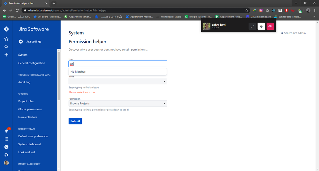The width and height of the screenshot is (319, 171).
Task: Open AP board - Agile bookmark
Action: 47,17
